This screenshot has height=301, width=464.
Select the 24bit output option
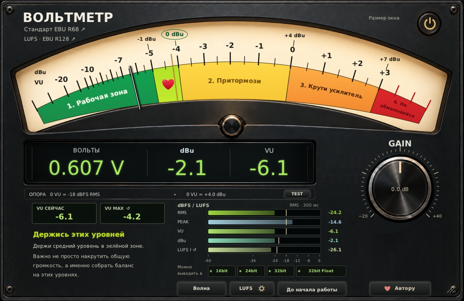251,271
